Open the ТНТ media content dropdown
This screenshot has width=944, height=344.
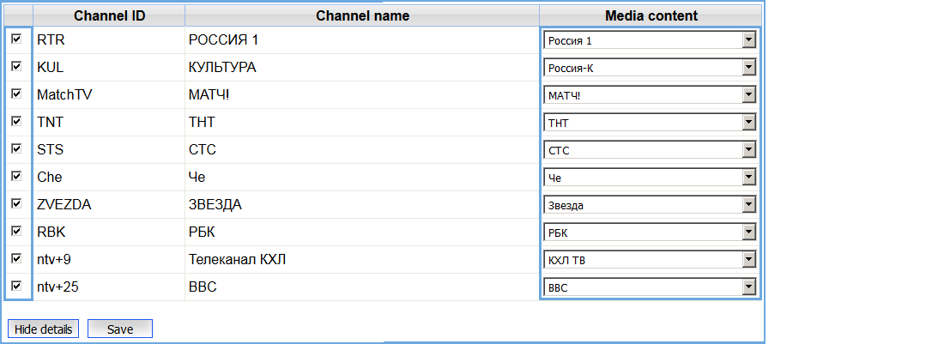click(x=650, y=123)
